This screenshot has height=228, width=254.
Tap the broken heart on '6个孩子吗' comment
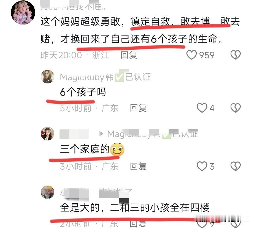pos(236,108)
